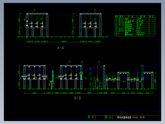165x124 pixels.
Task: Select the equipment parts table at top right
Action: tap(135, 26)
